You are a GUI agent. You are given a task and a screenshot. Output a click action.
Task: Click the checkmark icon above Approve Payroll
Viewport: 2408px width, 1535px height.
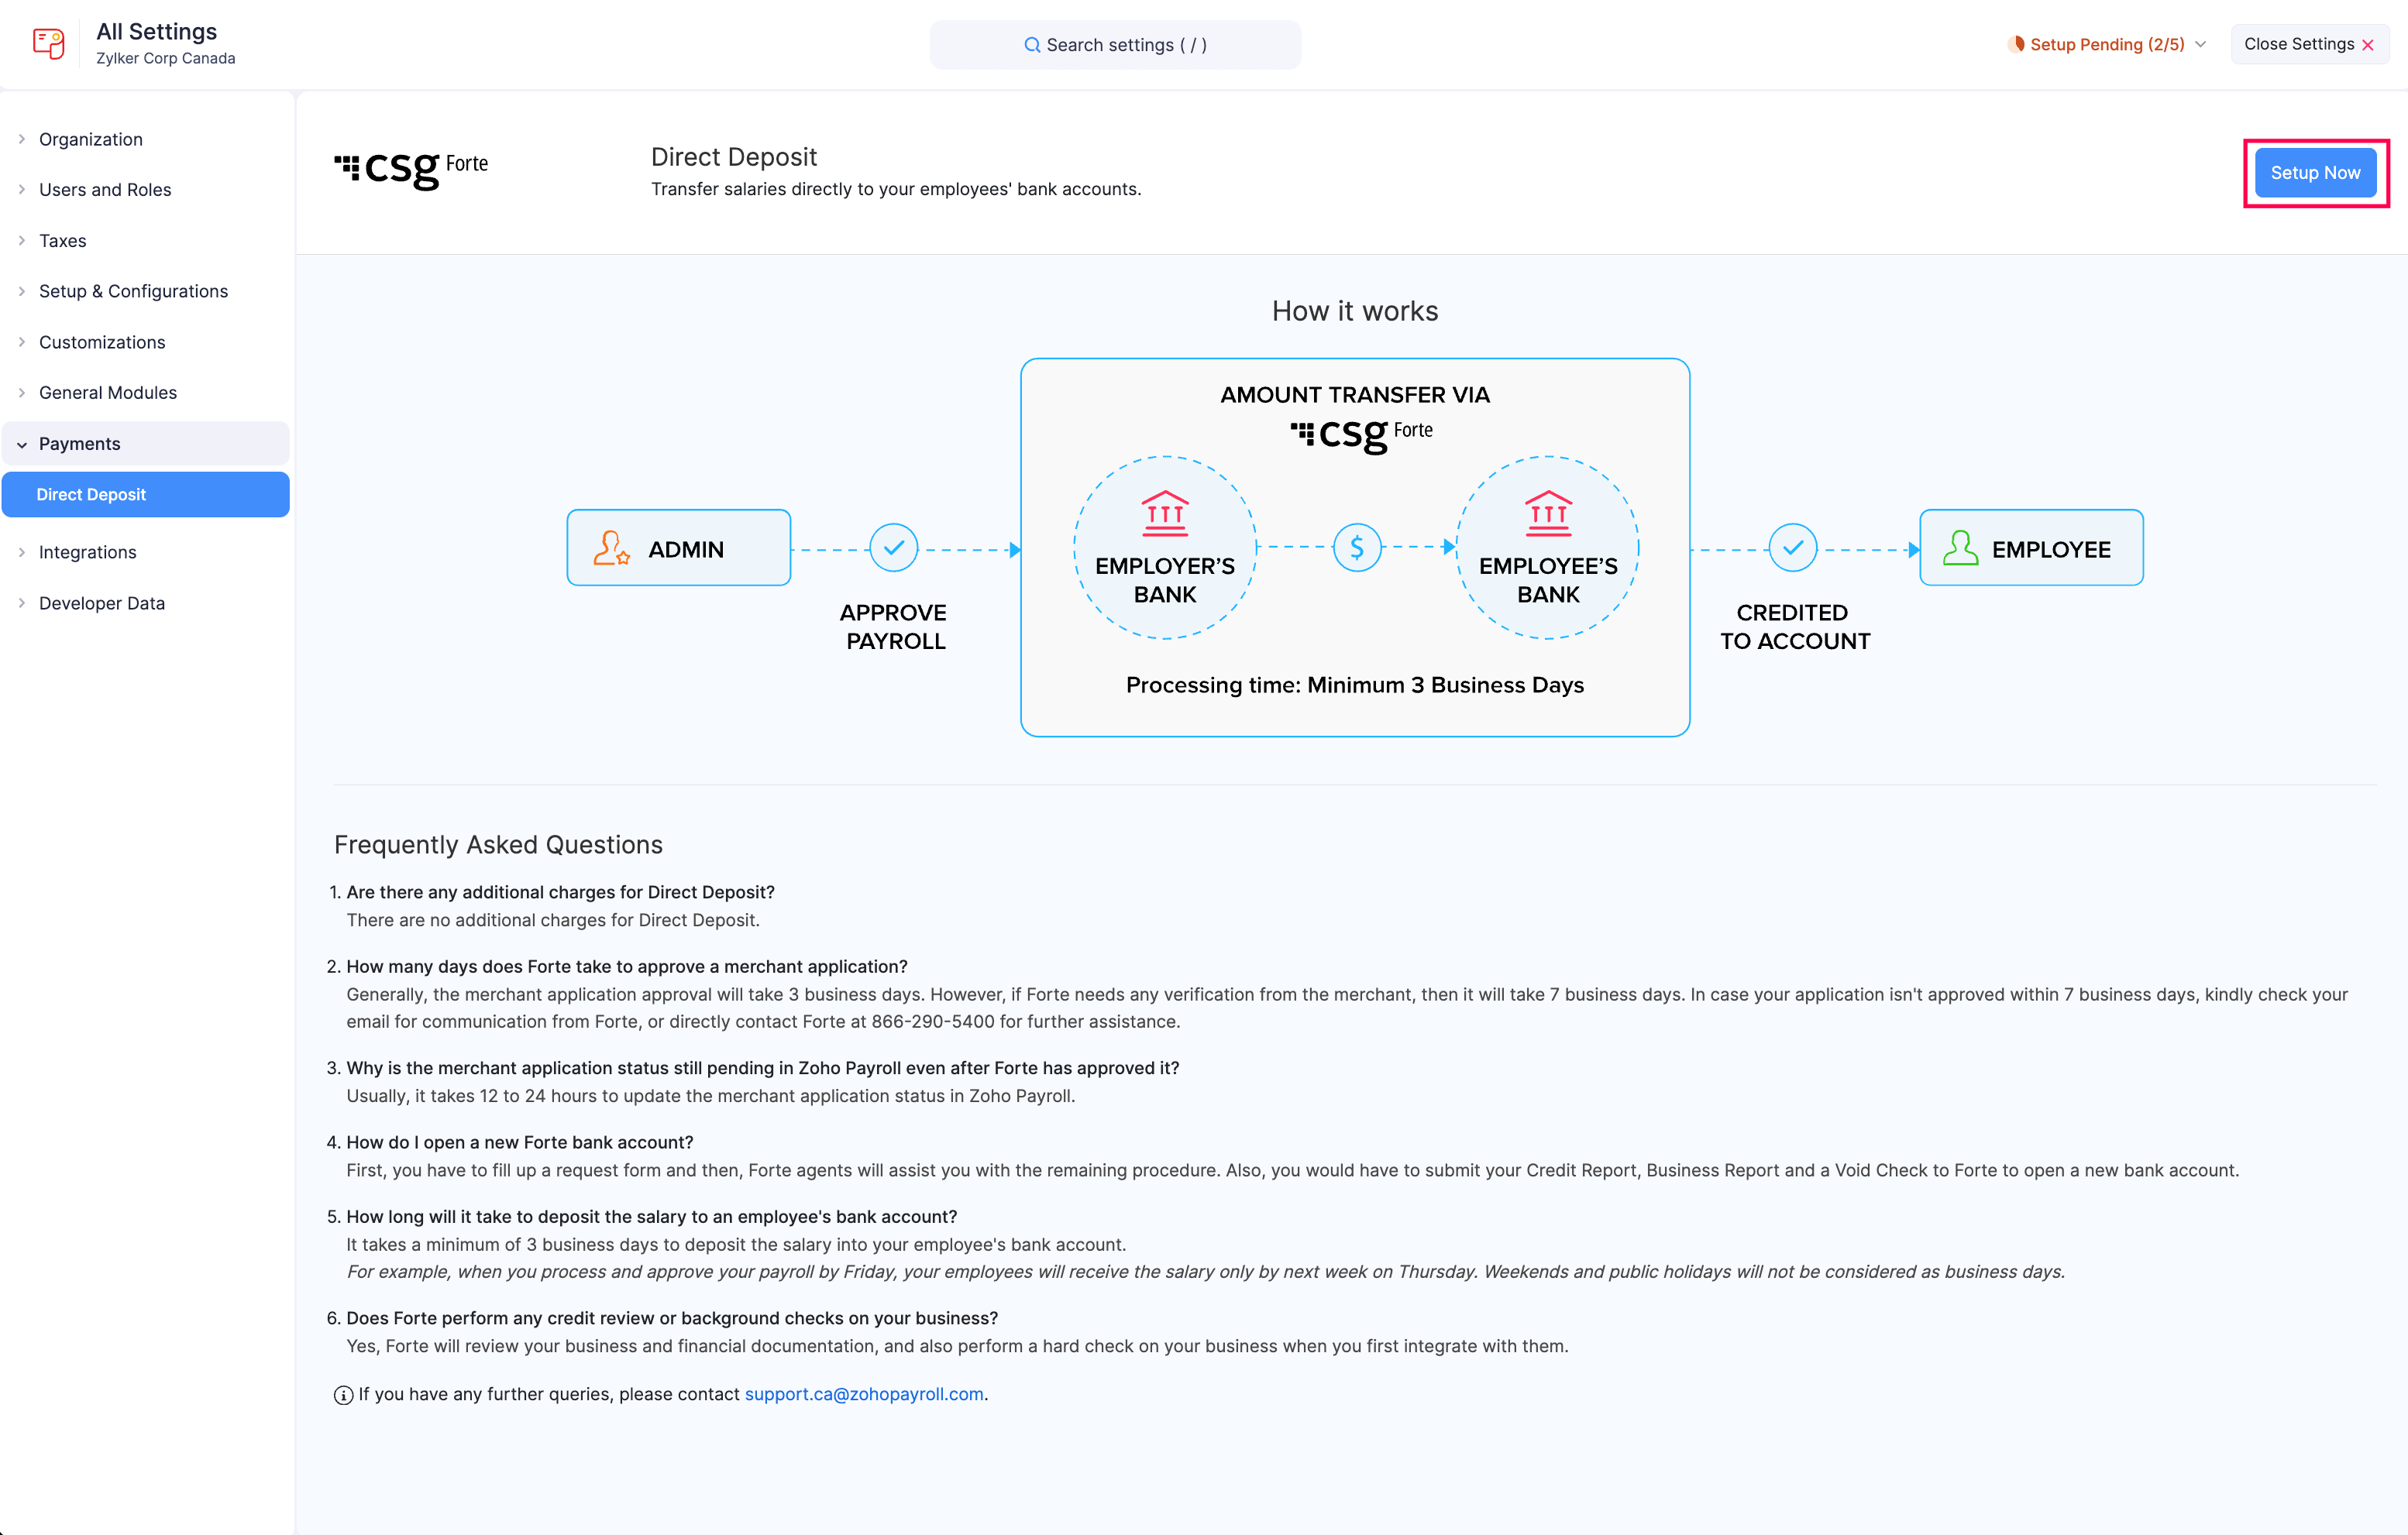[x=893, y=547]
